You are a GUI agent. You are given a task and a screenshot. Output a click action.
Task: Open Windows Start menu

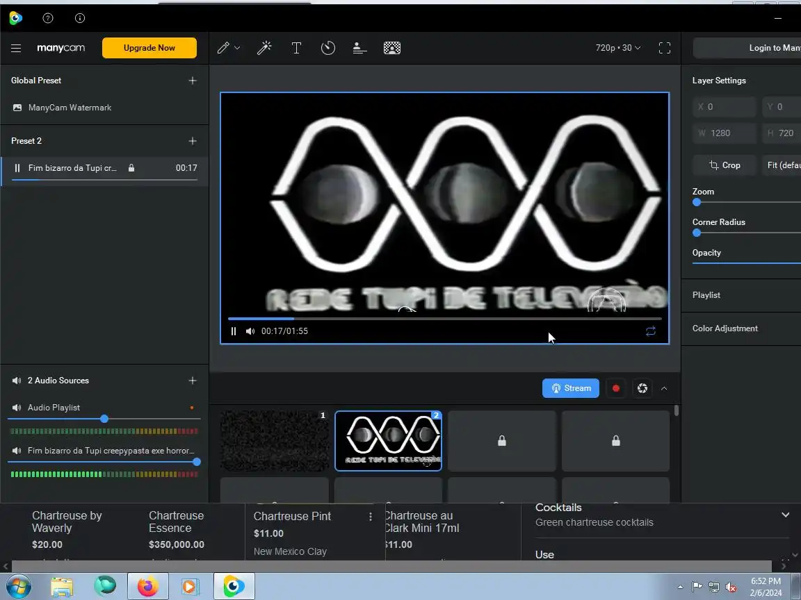click(x=17, y=587)
